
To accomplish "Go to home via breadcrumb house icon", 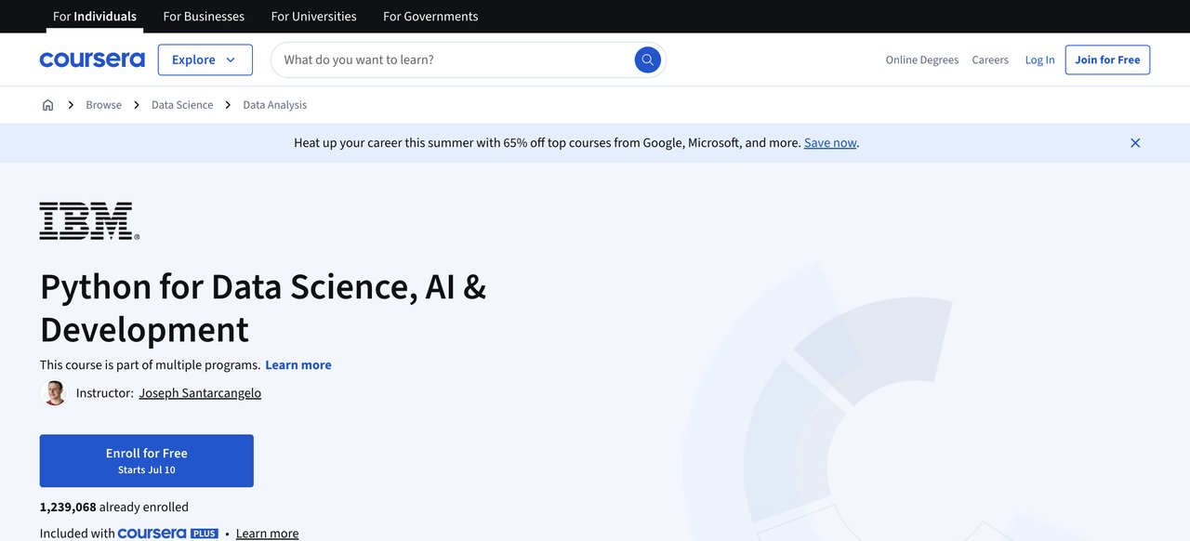I will coord(48,105).
